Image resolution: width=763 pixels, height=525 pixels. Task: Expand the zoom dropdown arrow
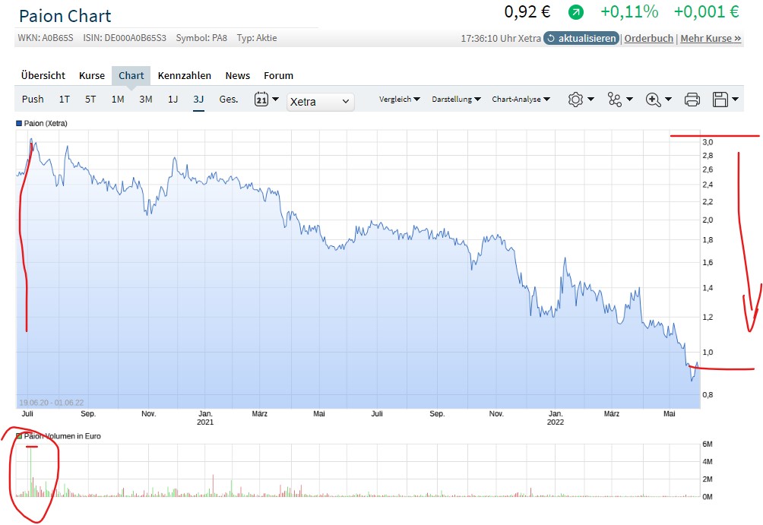[x=668, y=100]
